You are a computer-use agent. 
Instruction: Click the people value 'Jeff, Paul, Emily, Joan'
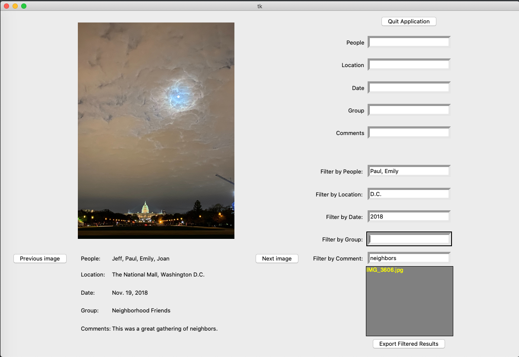pos(141,258)
